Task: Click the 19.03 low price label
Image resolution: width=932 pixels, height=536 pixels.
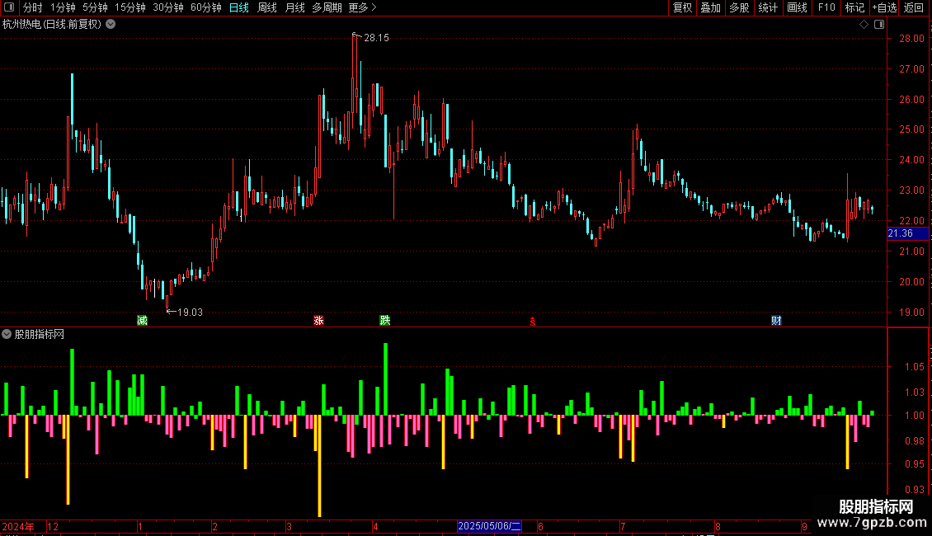Action: tap(190, 312)
